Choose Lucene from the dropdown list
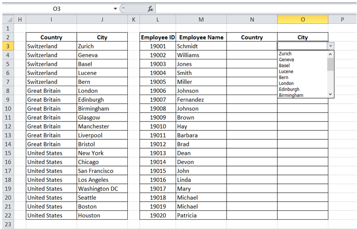The width and height of the screenshot is (357, 229). click(x=286, y=71)
